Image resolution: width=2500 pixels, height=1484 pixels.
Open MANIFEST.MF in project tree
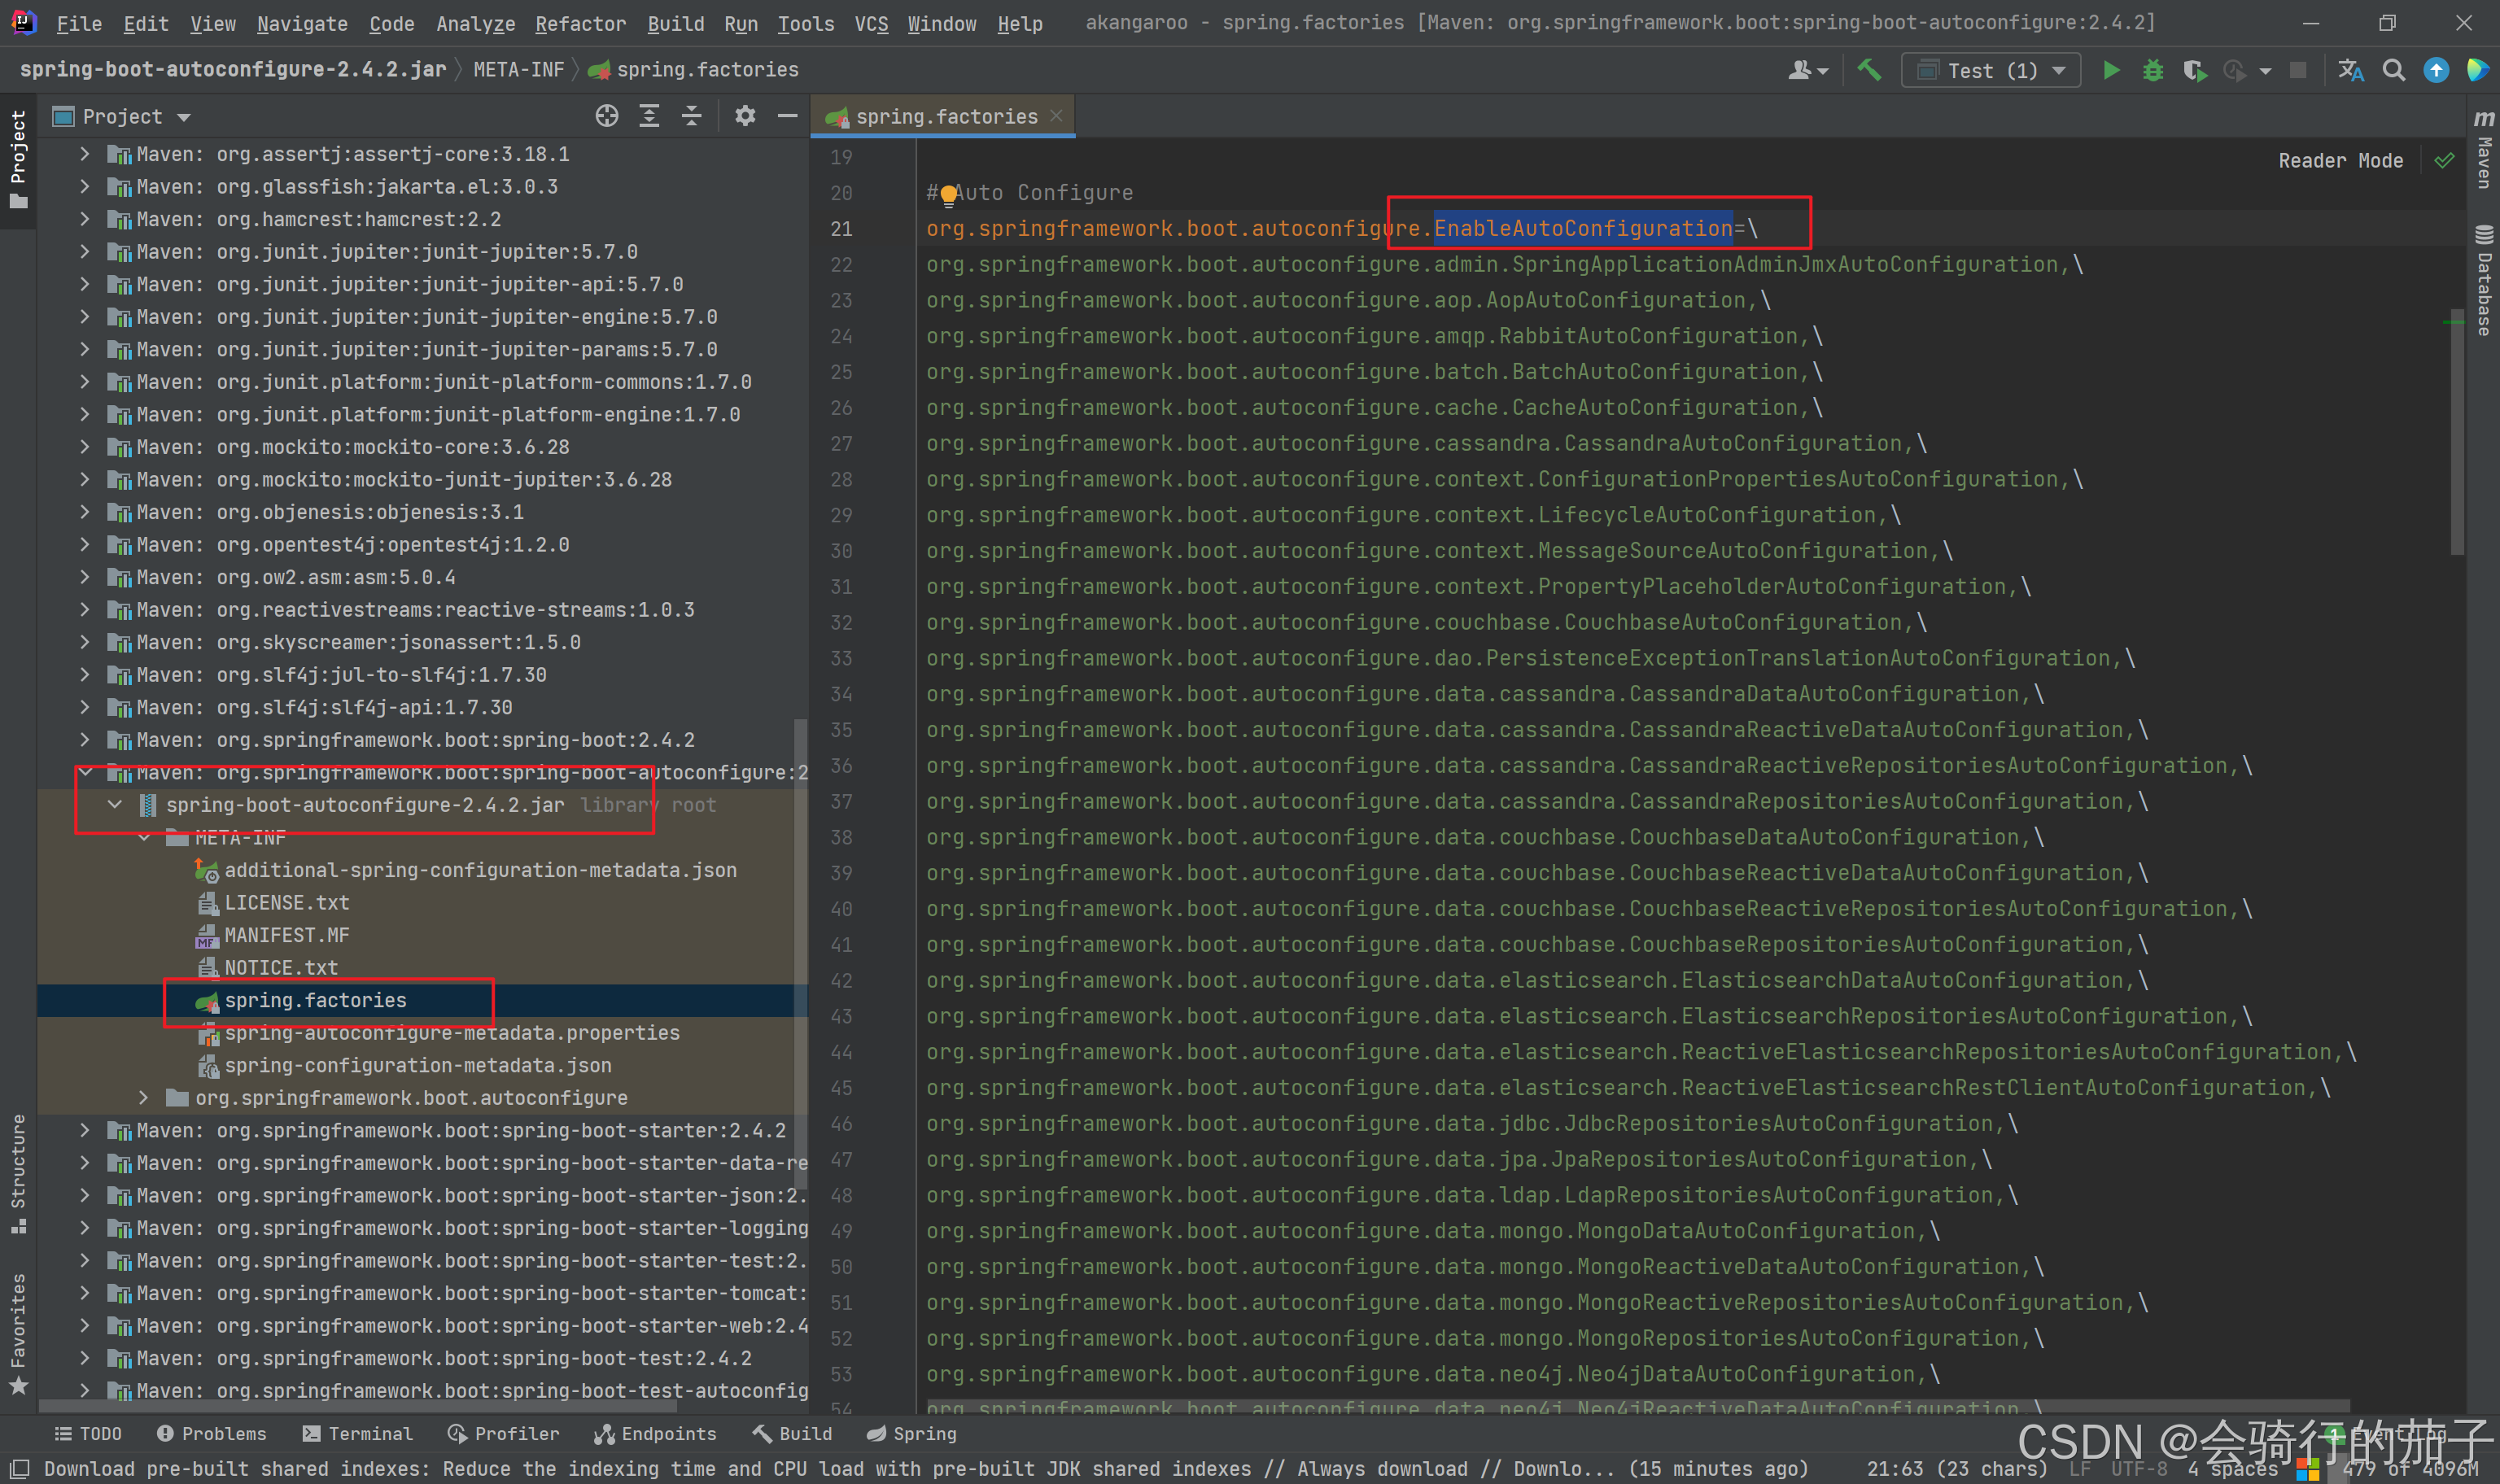click(286, 935)
